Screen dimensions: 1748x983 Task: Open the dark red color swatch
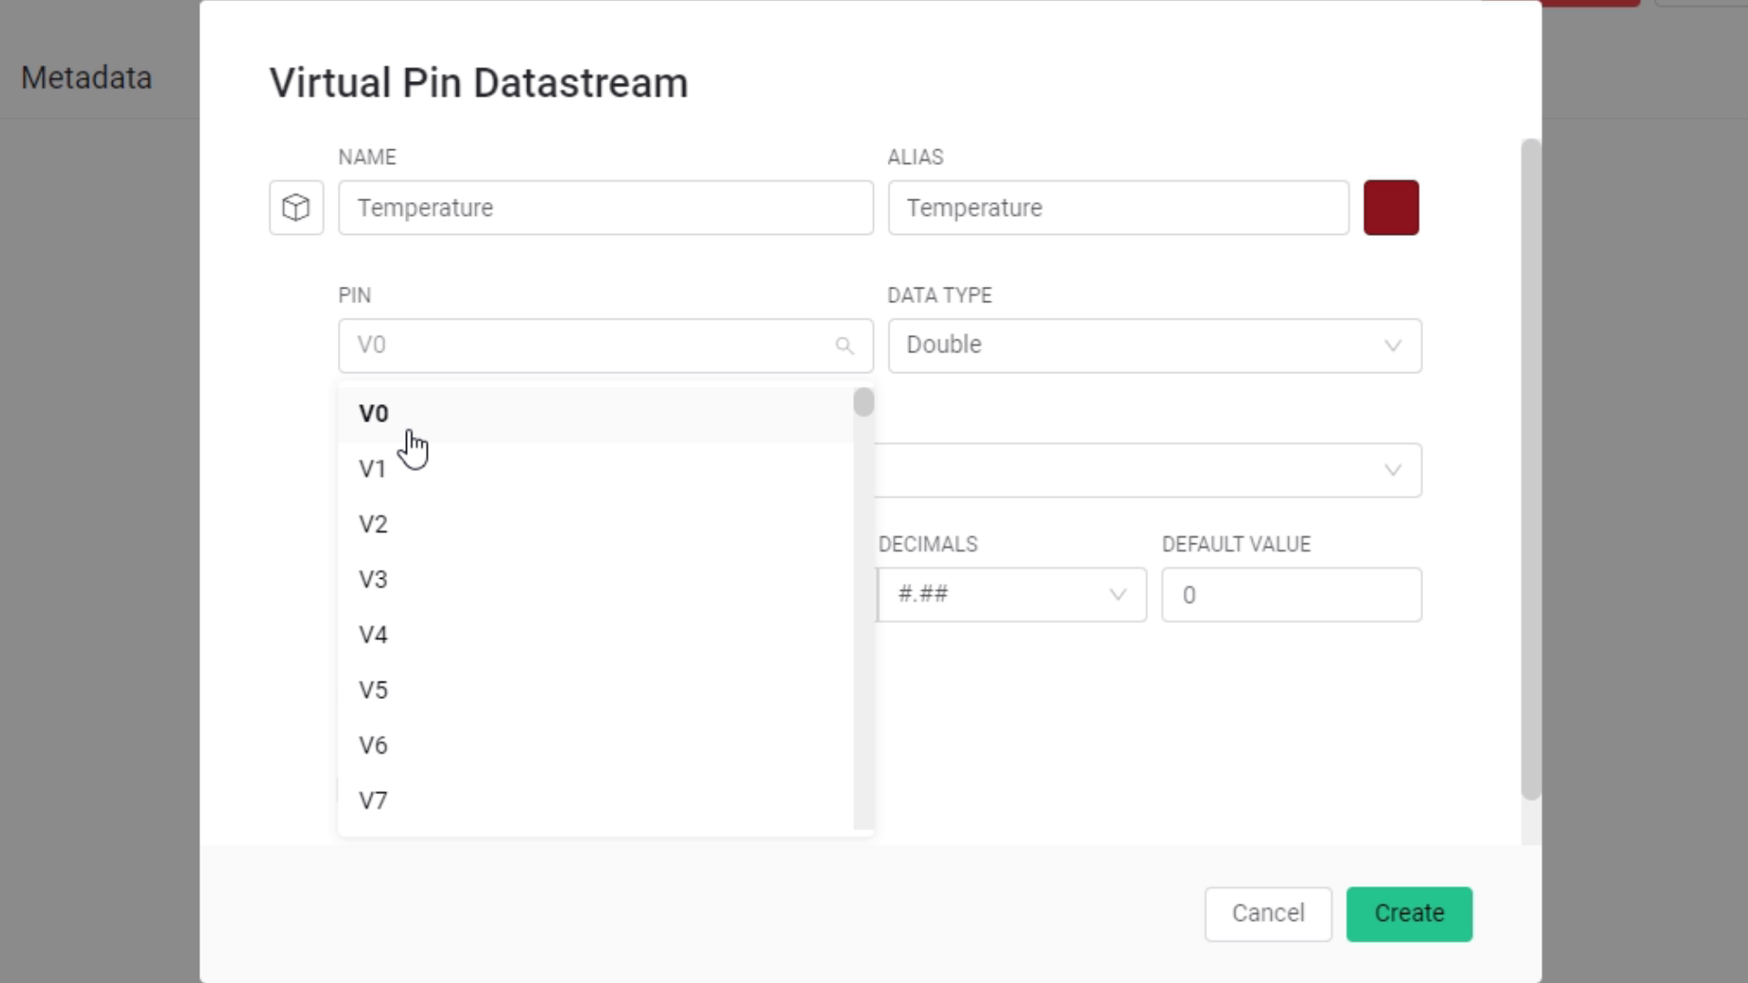coord(1390,208)
